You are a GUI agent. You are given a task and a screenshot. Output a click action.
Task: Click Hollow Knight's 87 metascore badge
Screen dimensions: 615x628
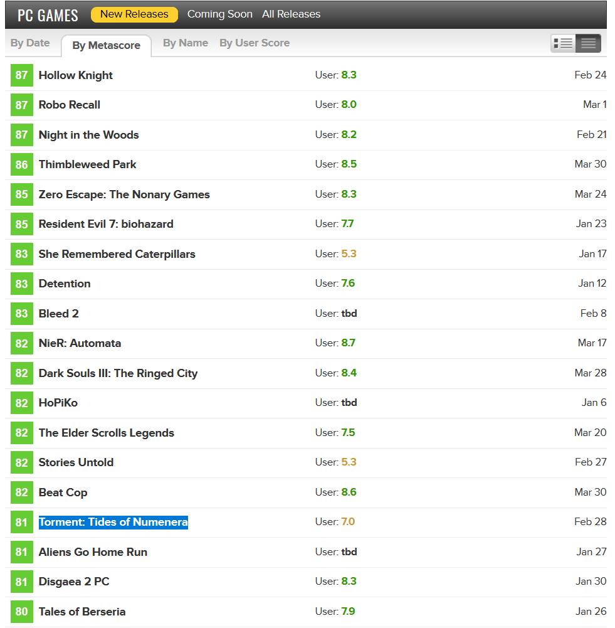21,75
